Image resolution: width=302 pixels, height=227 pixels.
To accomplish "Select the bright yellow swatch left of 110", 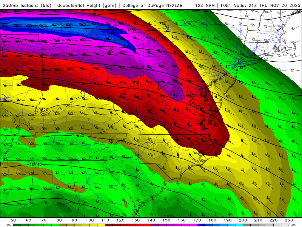I will 101,225.
